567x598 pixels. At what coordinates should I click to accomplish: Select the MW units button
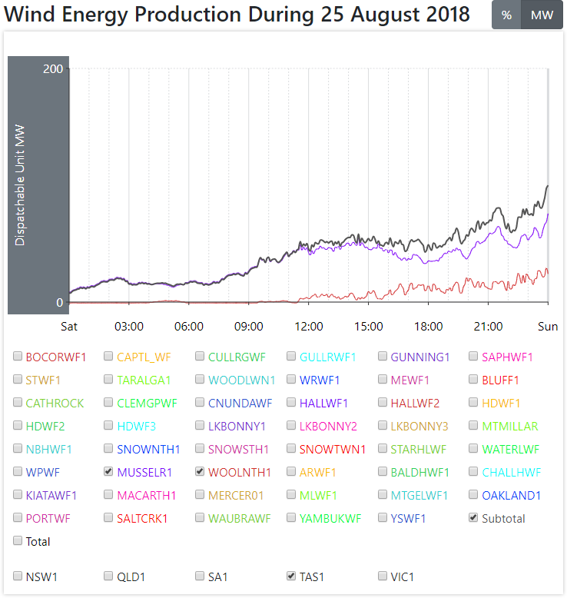point(542,15)
